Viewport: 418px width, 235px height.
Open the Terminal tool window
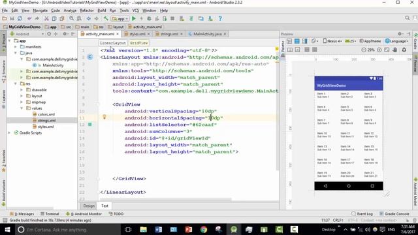click(x=50, y=213)
